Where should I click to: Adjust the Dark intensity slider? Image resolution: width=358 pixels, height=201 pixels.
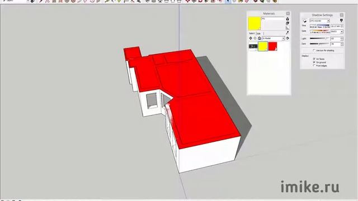(319, 44)
